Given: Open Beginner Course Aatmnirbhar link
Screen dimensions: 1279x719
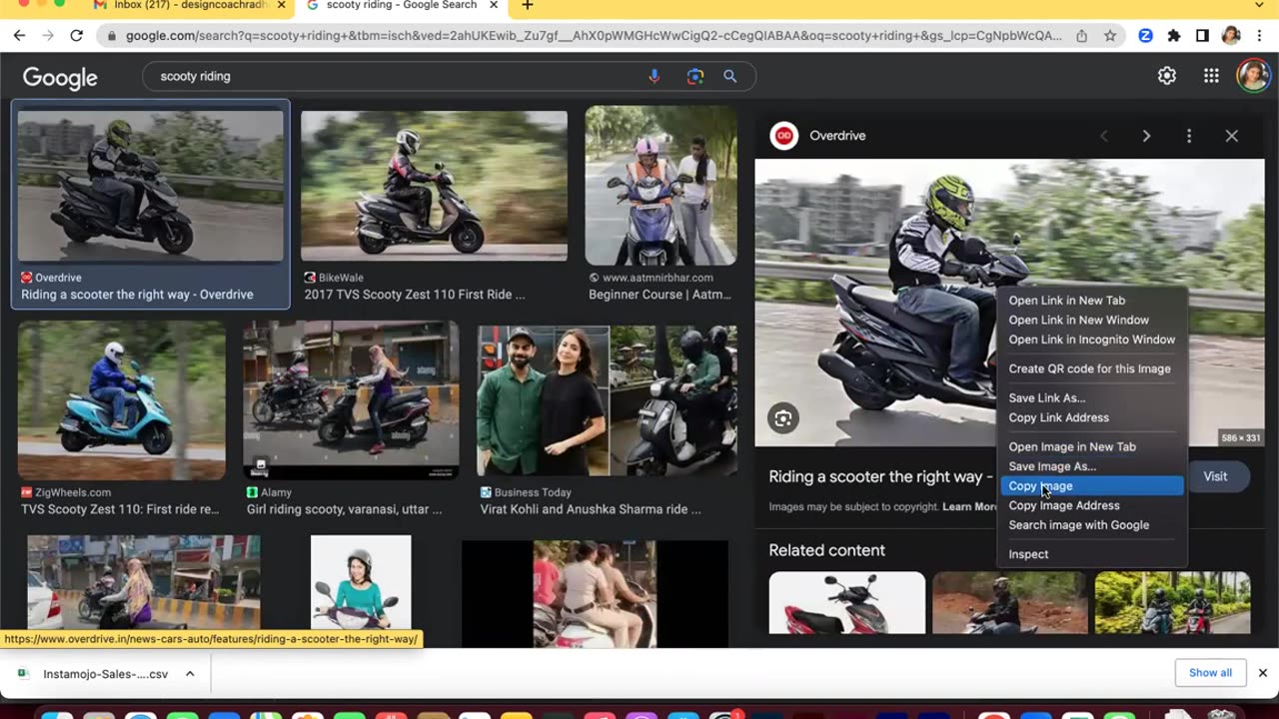Looking at the screenshot, I should click(658, 295).
